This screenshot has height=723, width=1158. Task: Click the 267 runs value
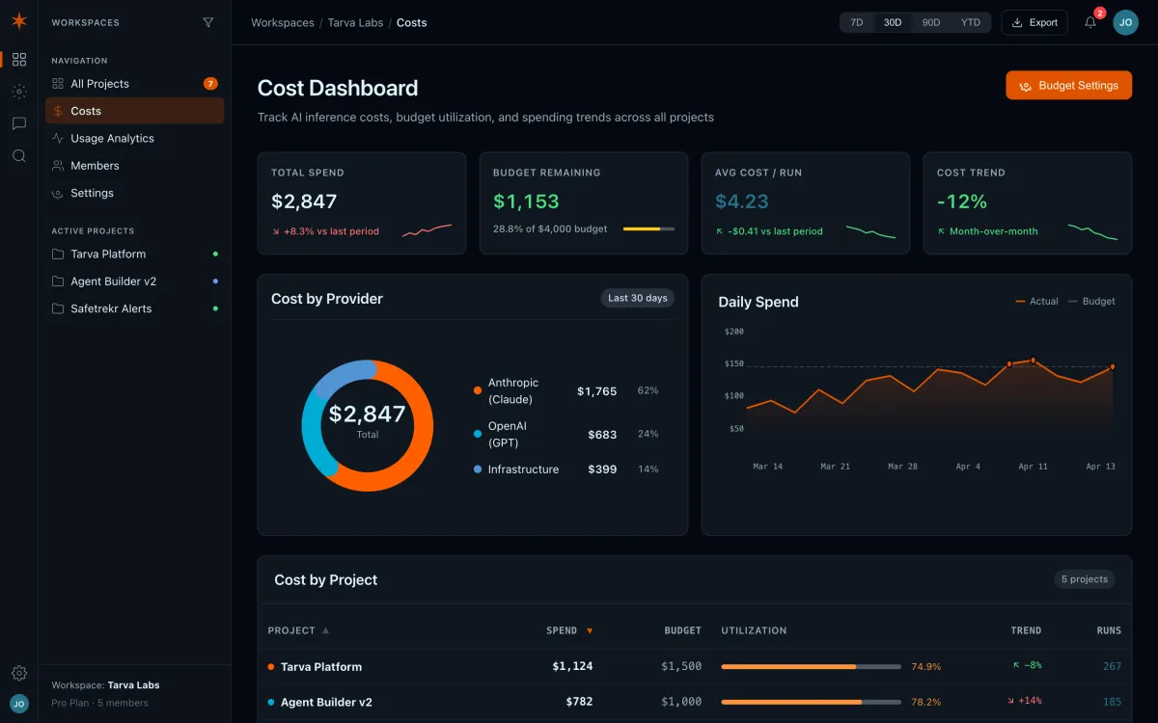[1112, 666]
